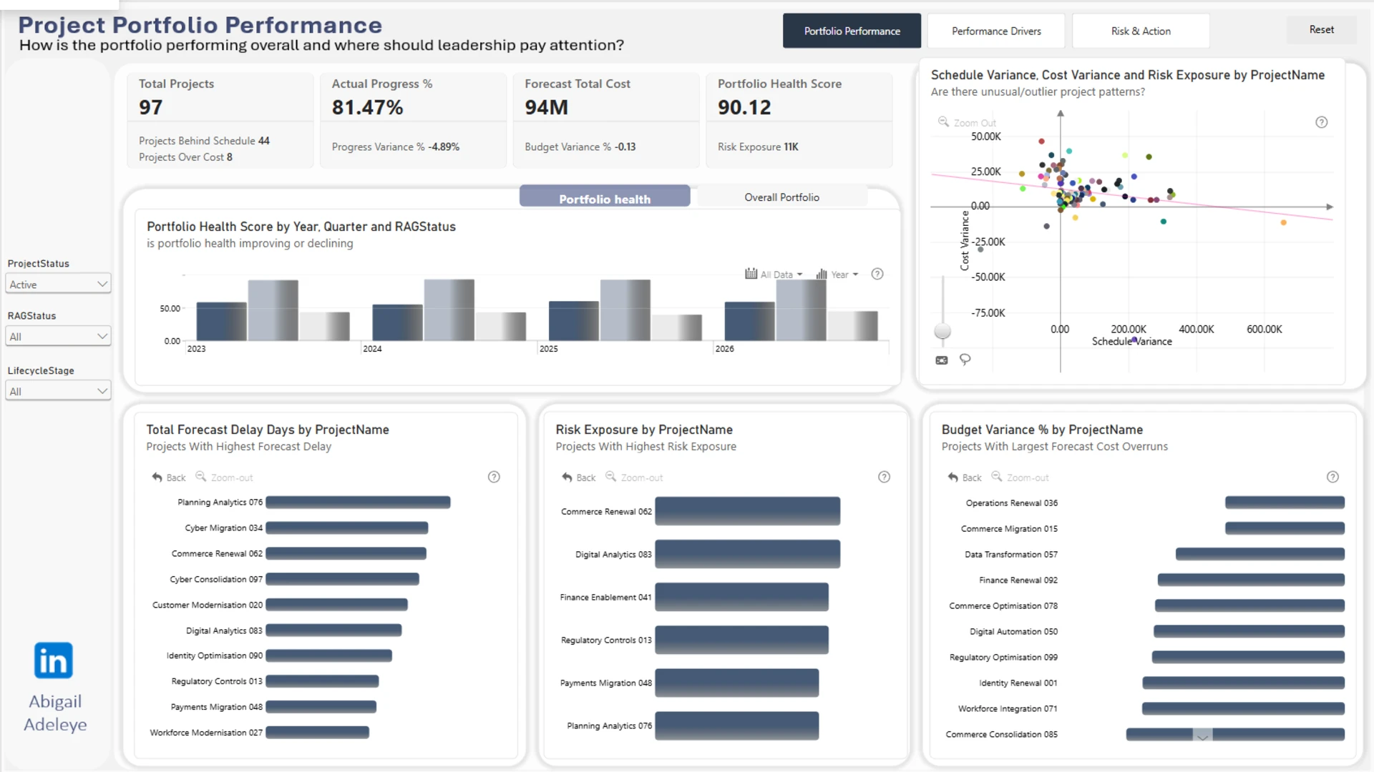The width and height of the screenshot is (1374, 772).
Task: Click the Planning Analytics 076 delay bar
Action: (358, 503)
